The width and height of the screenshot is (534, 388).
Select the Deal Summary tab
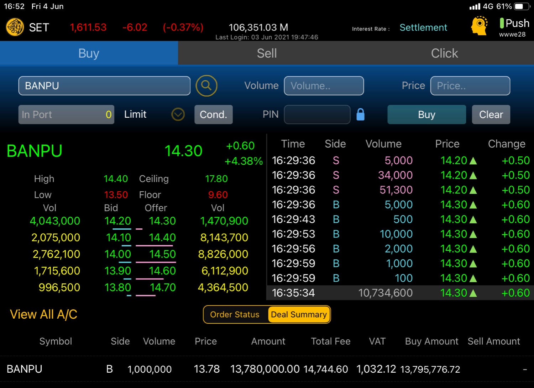click(x=299, y=314)
